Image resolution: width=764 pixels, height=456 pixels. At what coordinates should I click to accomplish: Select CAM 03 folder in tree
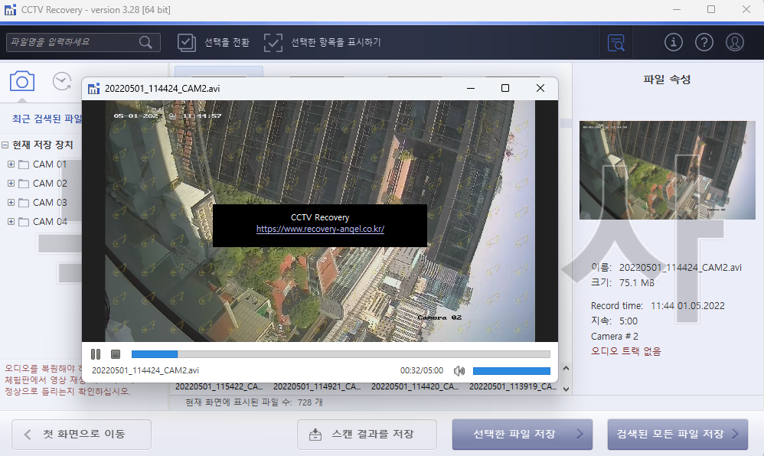click(43, 202)
